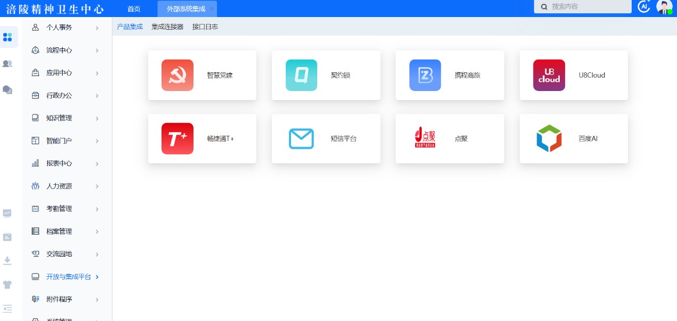Focus the 搜索内容 search field
The height and width of the screenshot is (321, 677).
(x=583, y=6)
